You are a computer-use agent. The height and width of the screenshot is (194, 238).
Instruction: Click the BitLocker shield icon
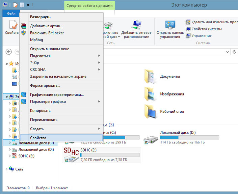pyautogui.click(x=24, y=33)
